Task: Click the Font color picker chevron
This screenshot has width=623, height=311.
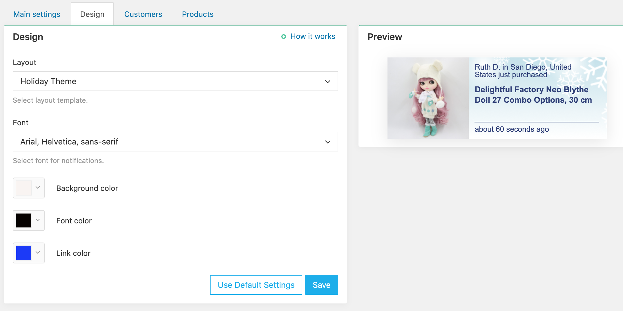Action: pos(38,220)
